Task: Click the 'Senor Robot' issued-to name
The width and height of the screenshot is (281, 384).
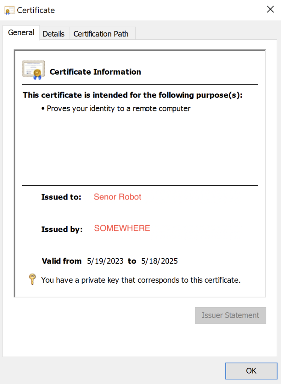Action: (x=118, y=197)
